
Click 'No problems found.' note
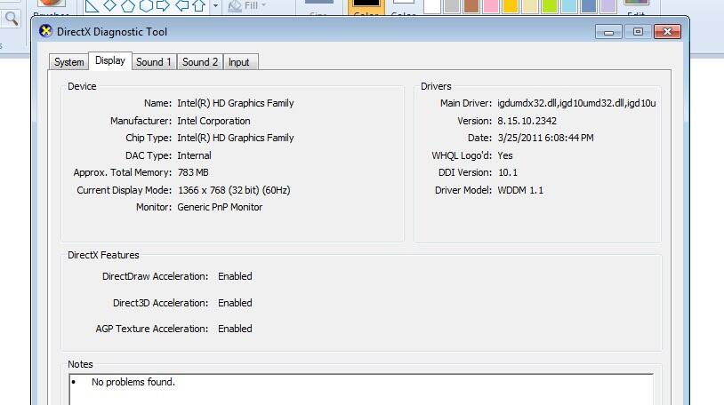tap(133, 382)
